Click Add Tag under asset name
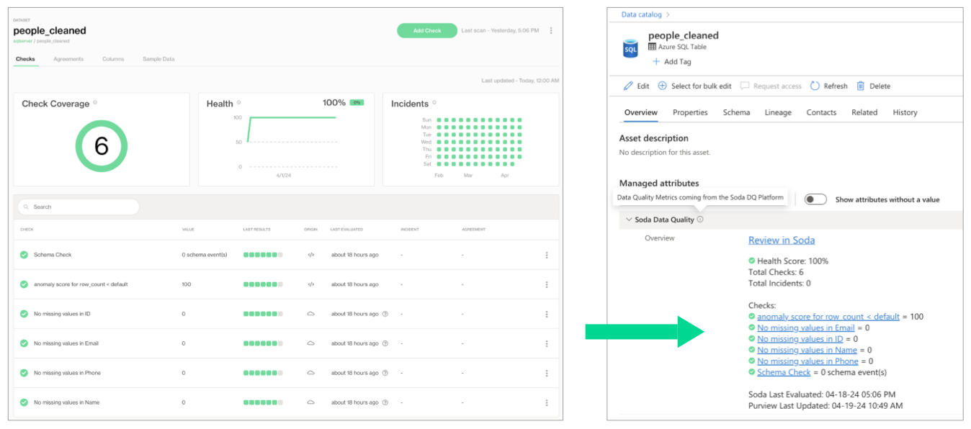This screenshot has height=429, width=971. [x=671, y=62]
